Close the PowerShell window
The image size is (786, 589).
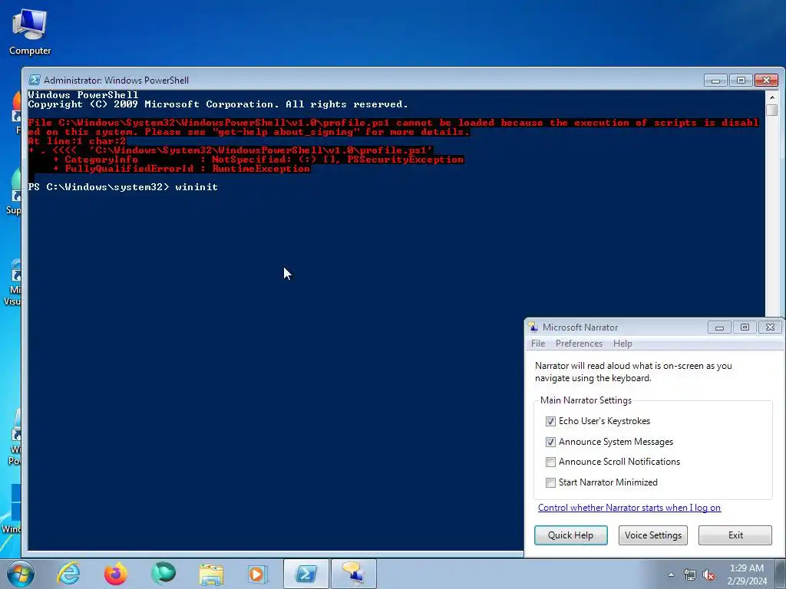coord(767,80)
